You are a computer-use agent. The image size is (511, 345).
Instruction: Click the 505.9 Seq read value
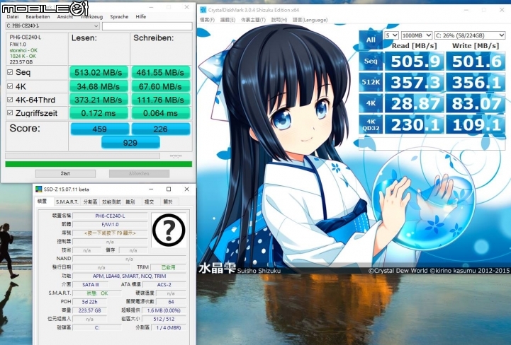pyautogui.click(x=415, y=61)
